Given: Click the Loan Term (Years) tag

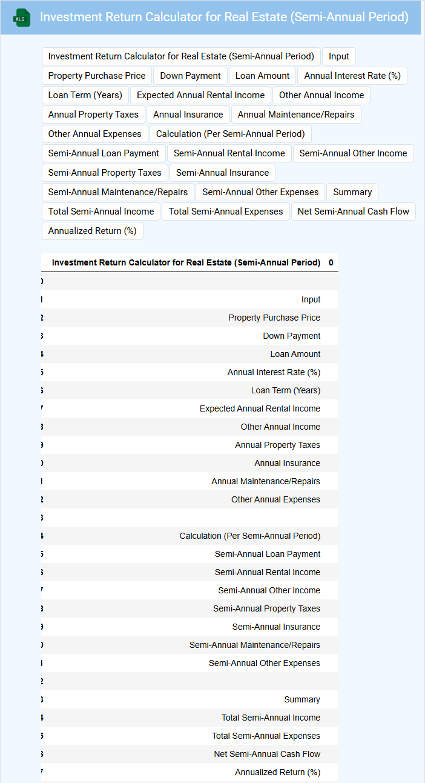Looking at the screenshot, I should pyautogui.click(x=85, y=95).
